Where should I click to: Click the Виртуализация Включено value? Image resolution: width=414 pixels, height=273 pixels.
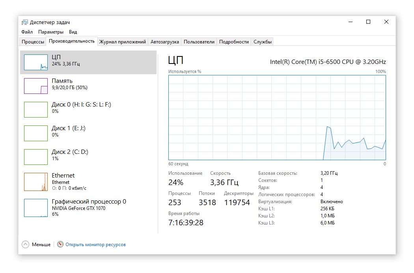332,202
